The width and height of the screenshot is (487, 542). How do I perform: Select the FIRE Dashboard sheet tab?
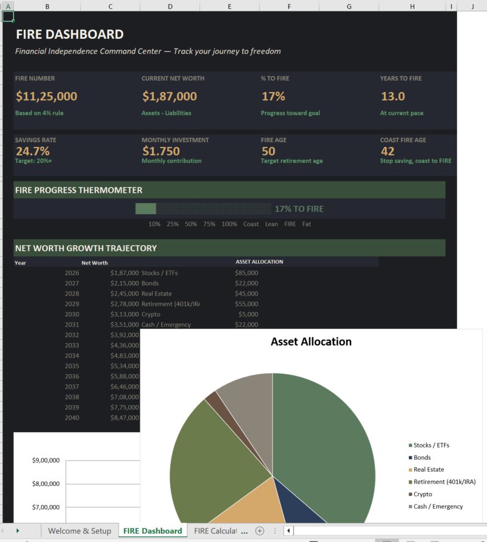tap(152, 531)
